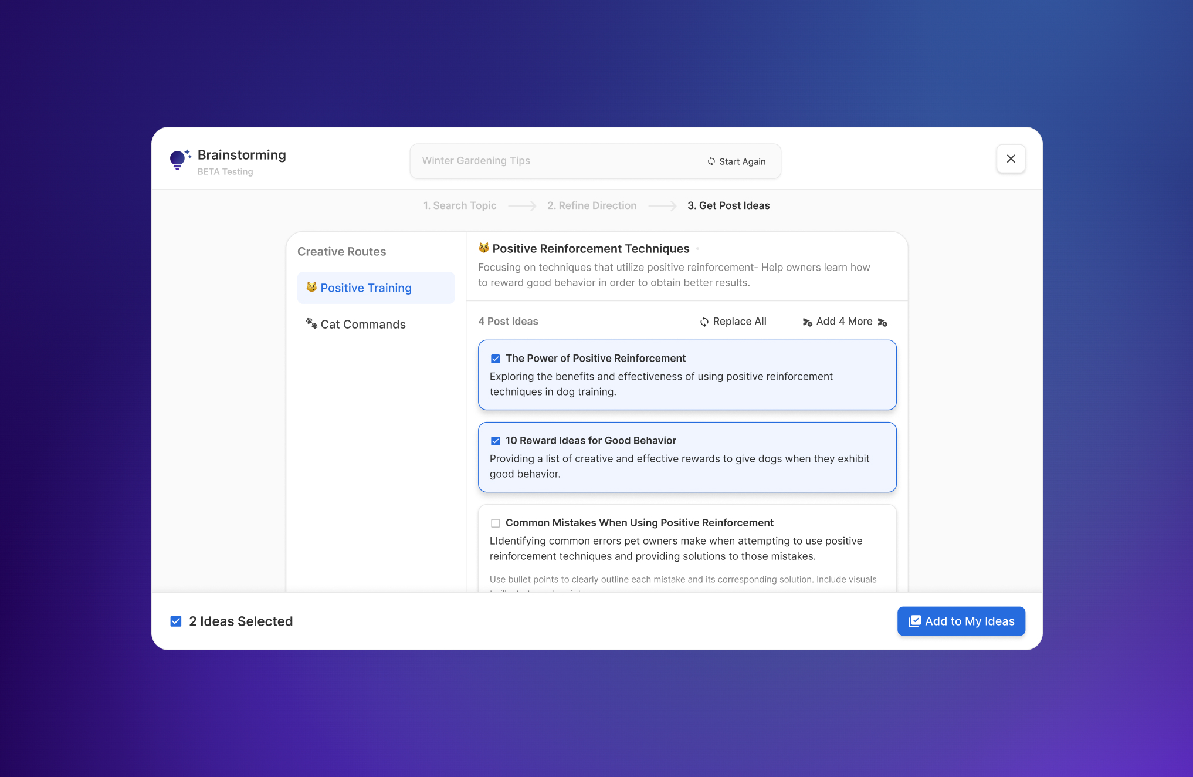Check Common Mistakes When Using Positive Reinforcement
Image resolution: width=1193 pixels, height=777 pixels.
point(496,523)
